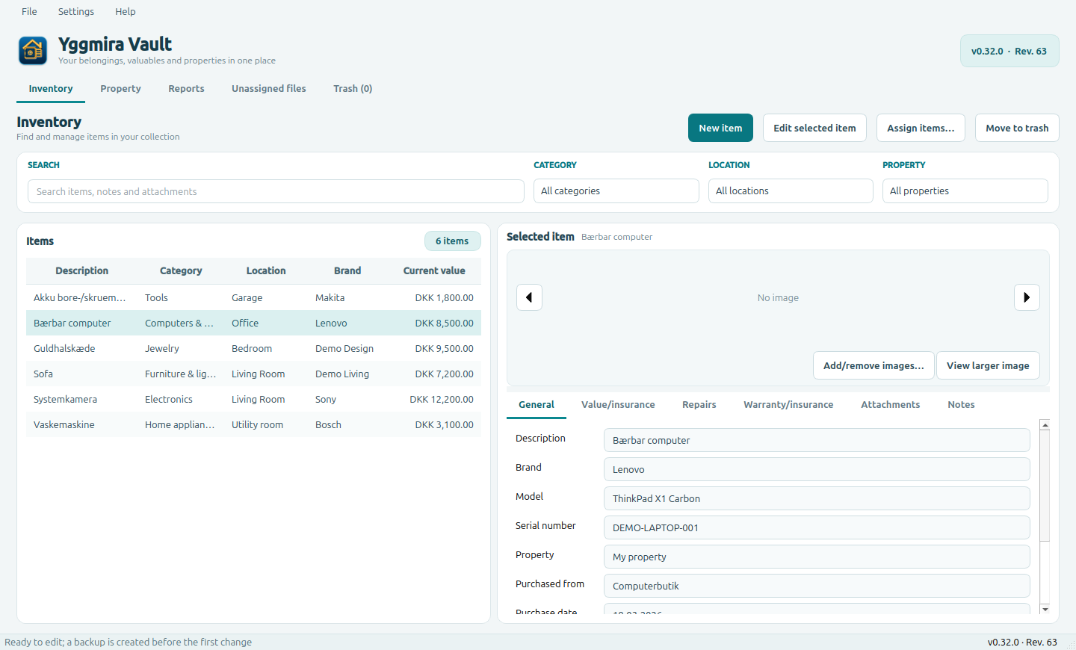Click the Assign items... button

tap(921, 128)
